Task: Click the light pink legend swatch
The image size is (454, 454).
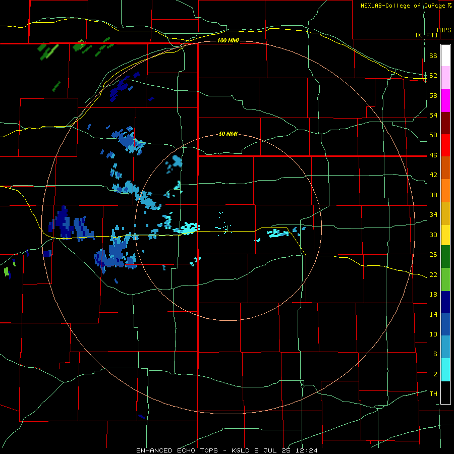Action: [445, 77]
